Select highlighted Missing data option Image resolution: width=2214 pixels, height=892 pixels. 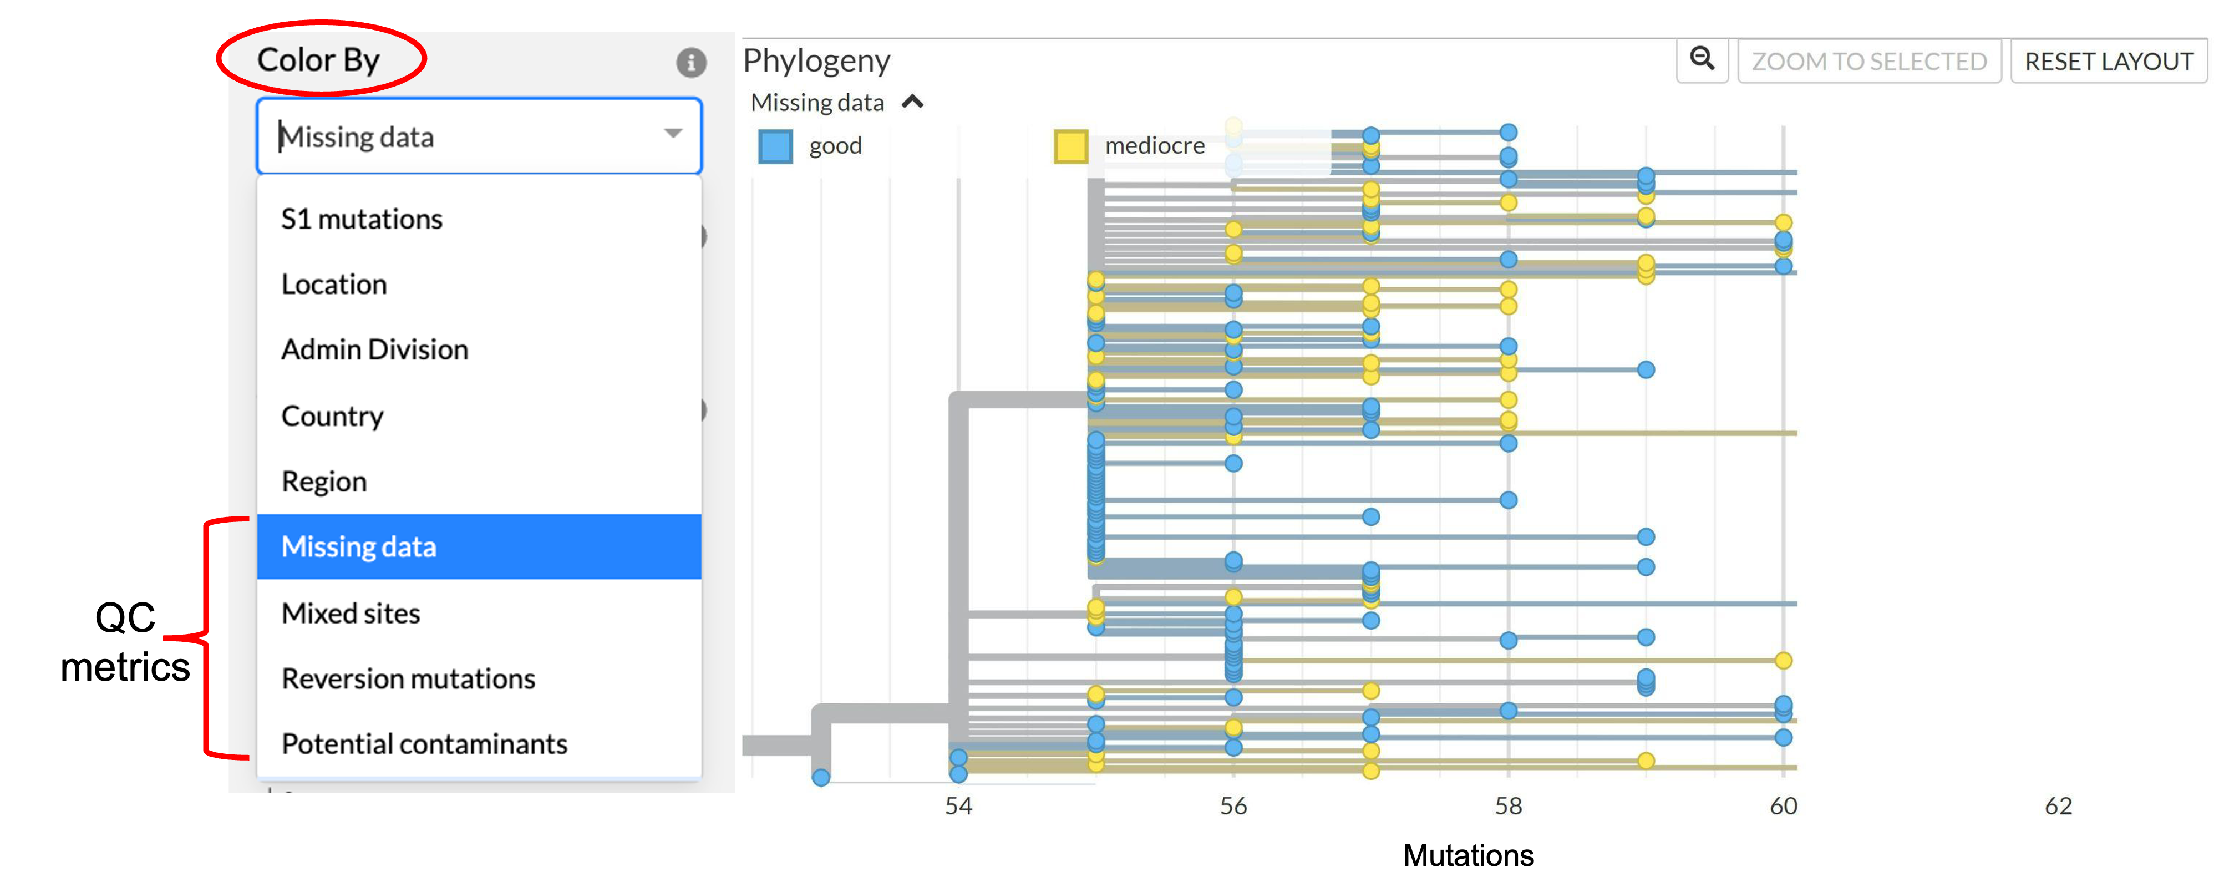click(359, 546)
